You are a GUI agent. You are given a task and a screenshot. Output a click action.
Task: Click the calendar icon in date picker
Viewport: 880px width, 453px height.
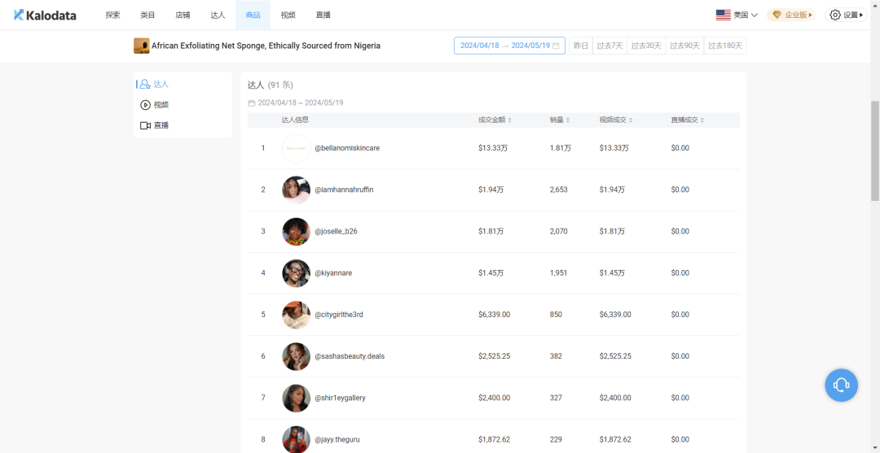(556, 46)
